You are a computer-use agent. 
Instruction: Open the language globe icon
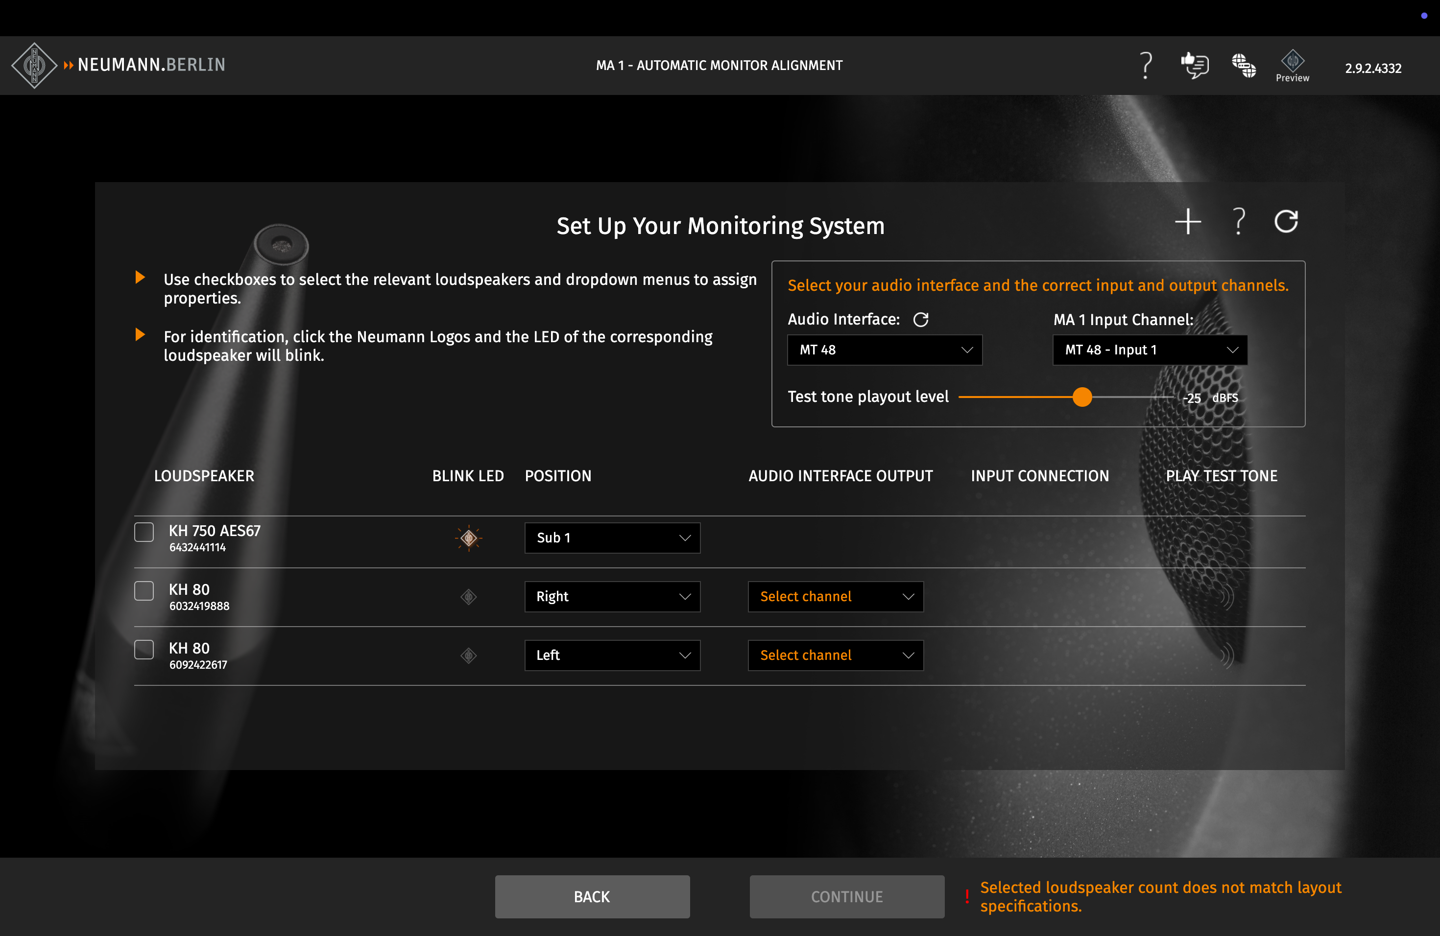1244,65
